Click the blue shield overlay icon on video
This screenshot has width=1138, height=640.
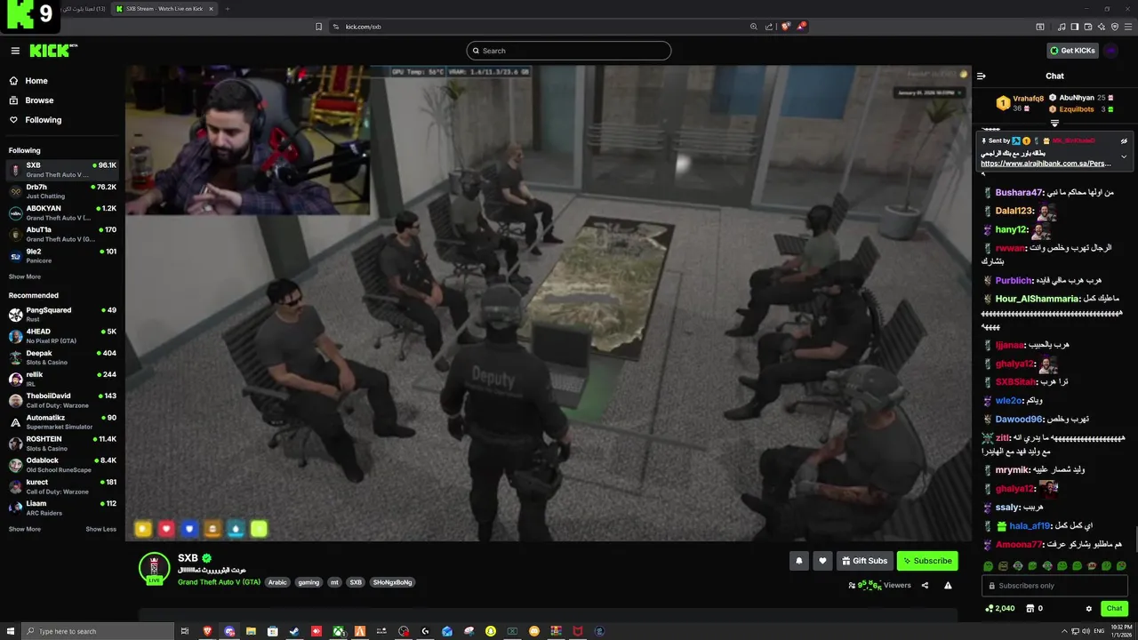[189, 529]
